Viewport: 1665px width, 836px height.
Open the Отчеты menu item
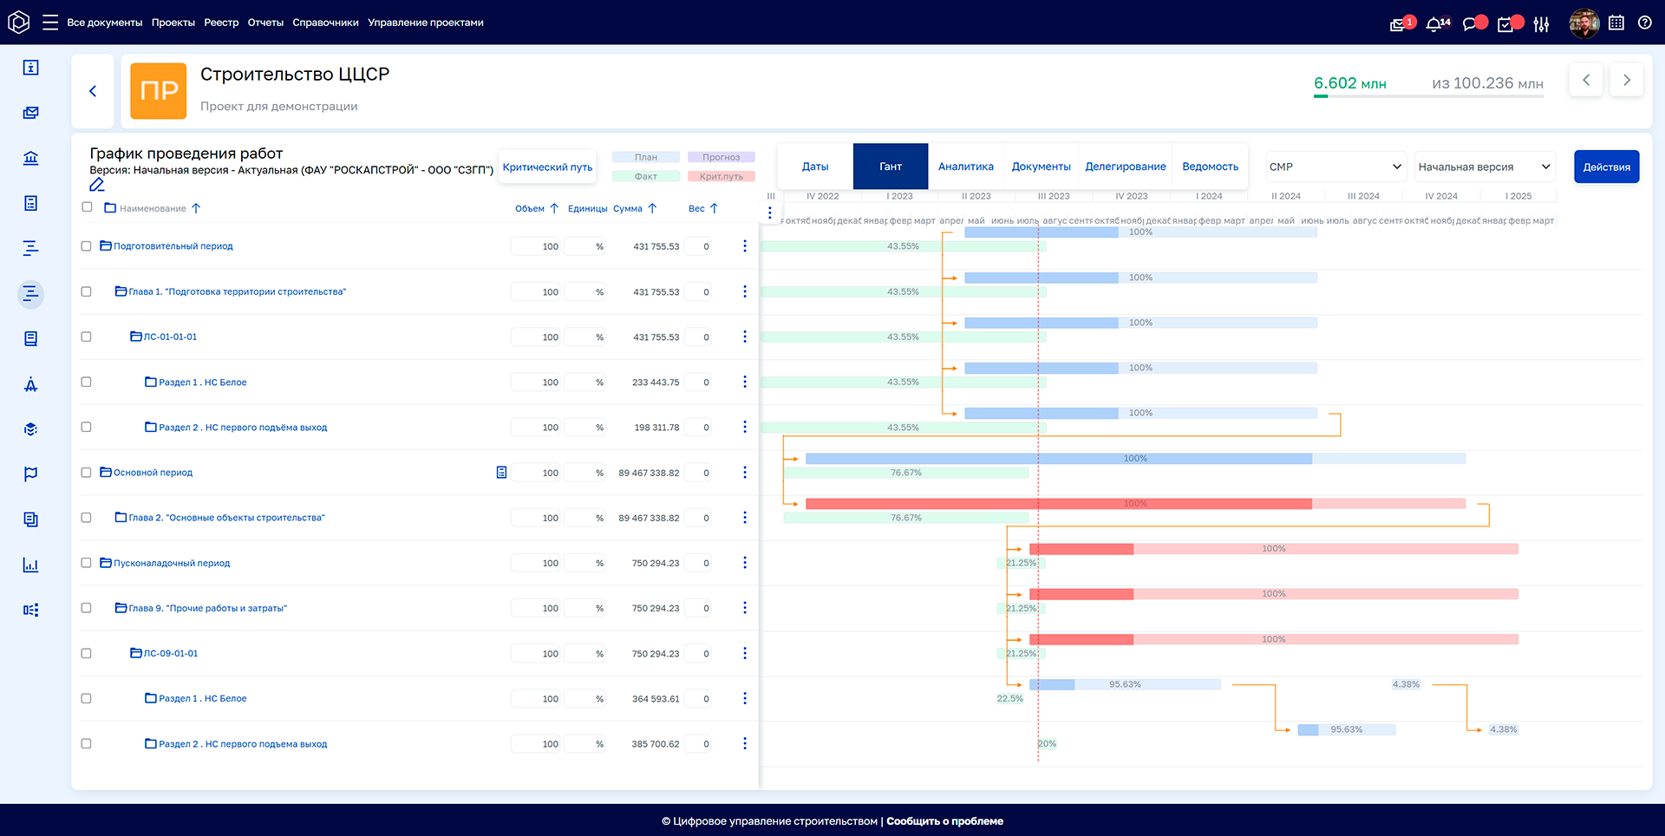[x=265, y=23]
